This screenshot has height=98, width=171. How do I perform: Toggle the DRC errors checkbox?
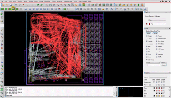(157, 49)
